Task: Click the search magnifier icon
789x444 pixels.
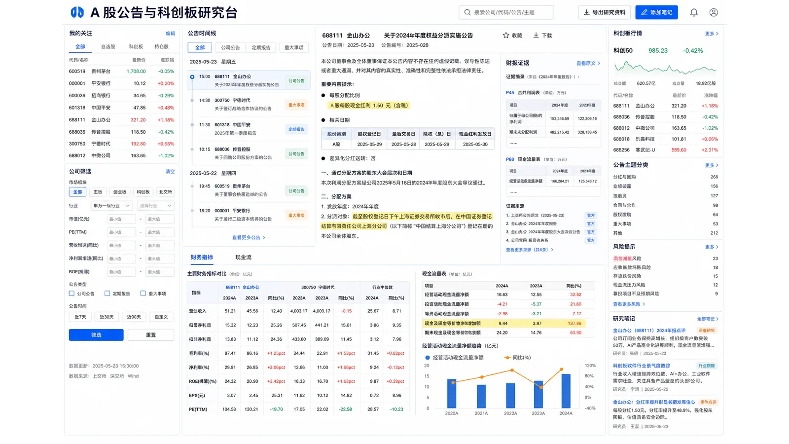Action: [467, 12]
